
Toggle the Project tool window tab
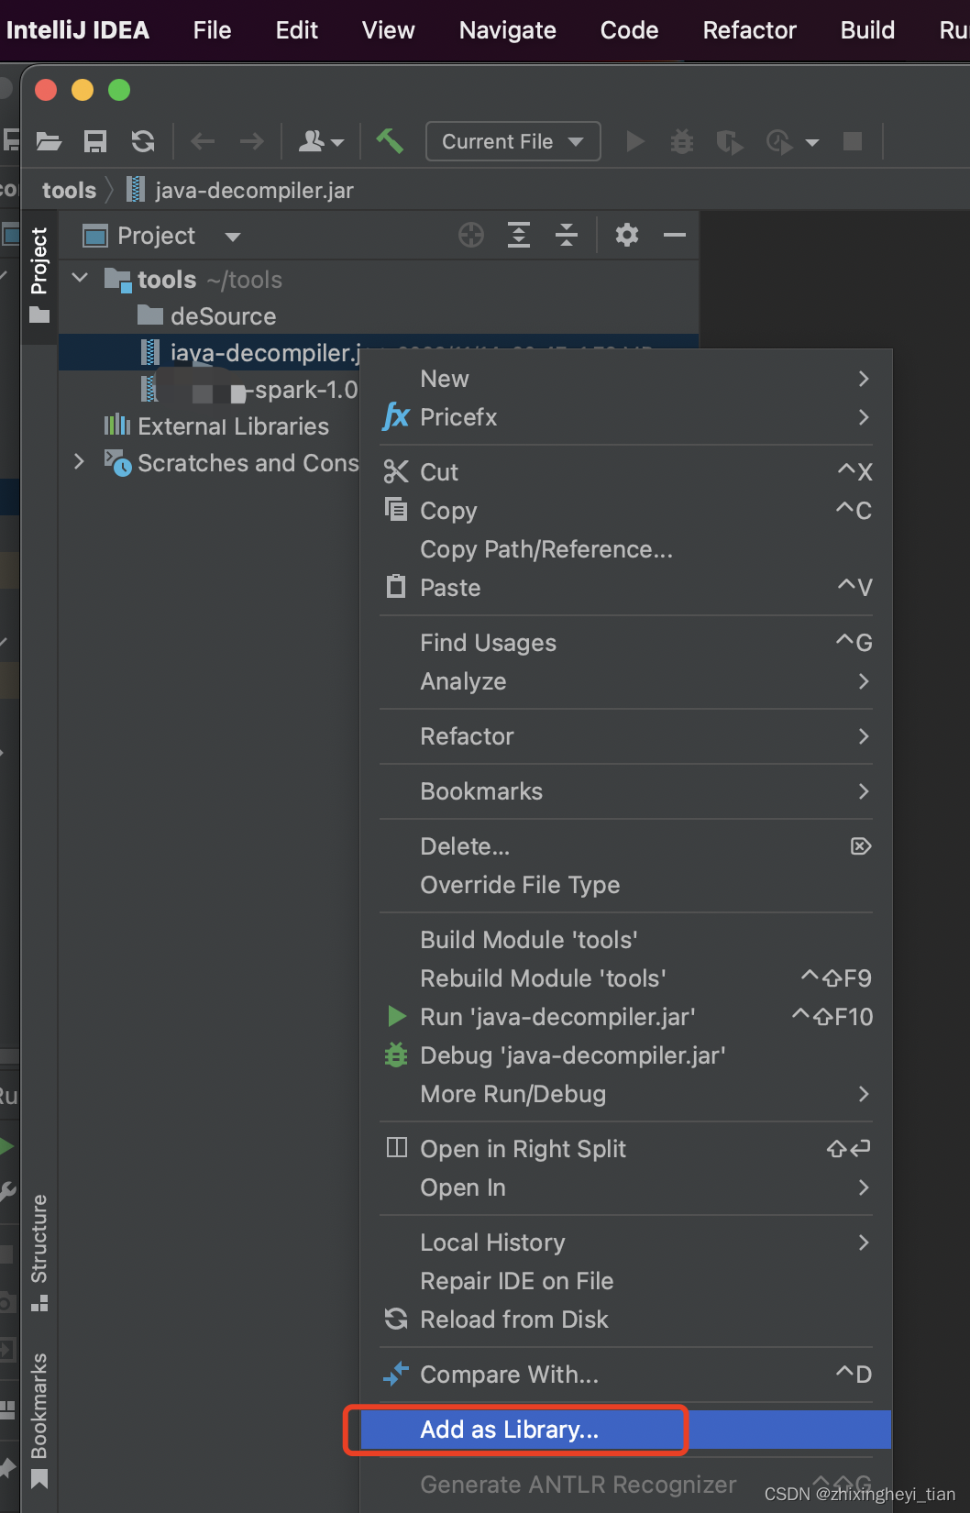click(39, 276)
